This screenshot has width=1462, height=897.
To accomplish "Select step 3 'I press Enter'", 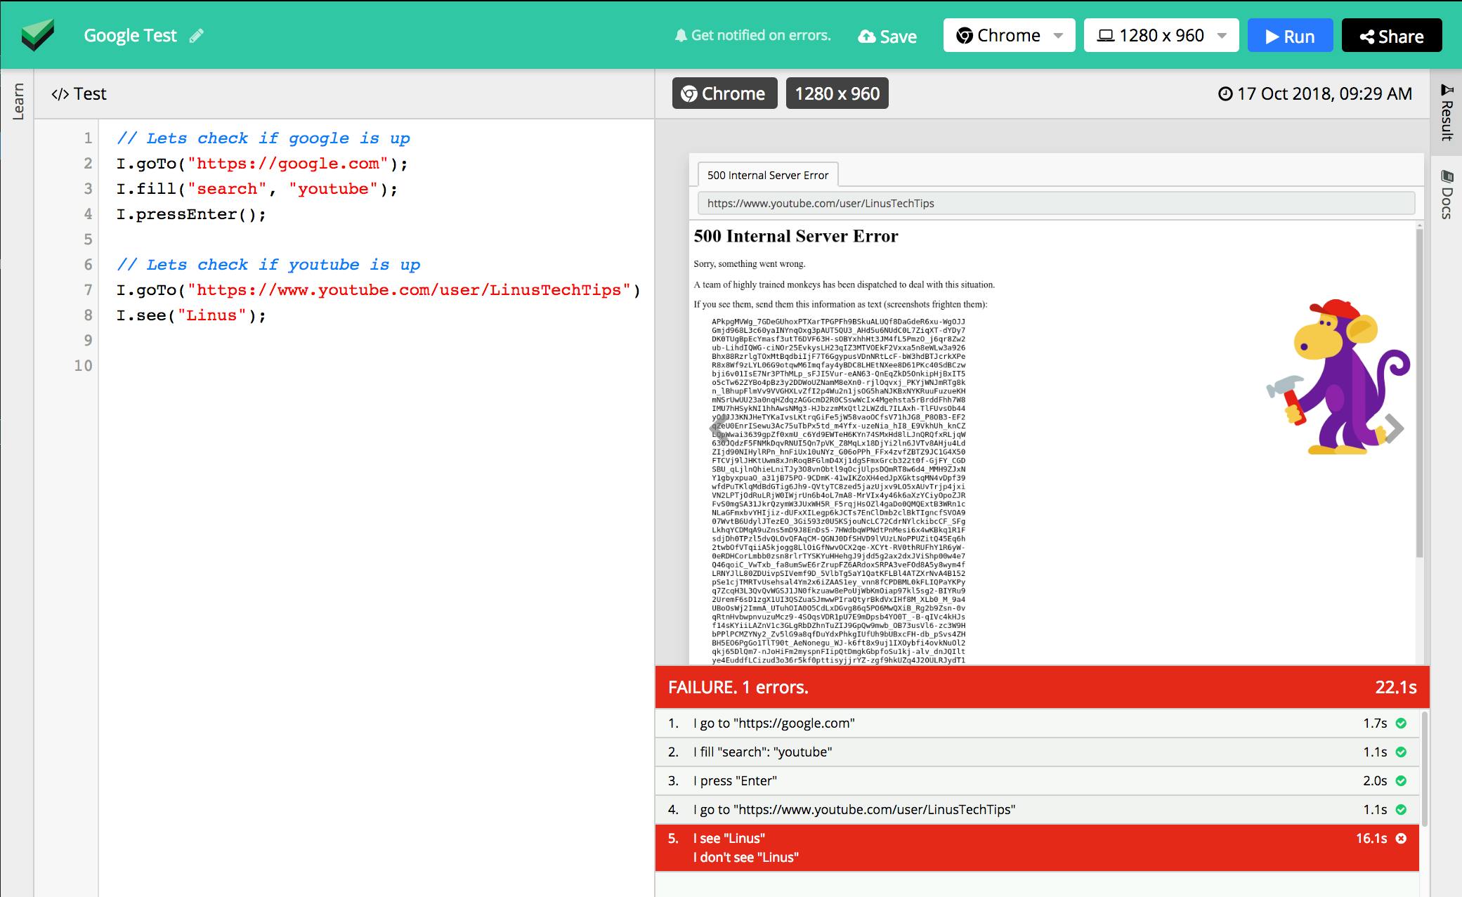I will (1037, 781).
